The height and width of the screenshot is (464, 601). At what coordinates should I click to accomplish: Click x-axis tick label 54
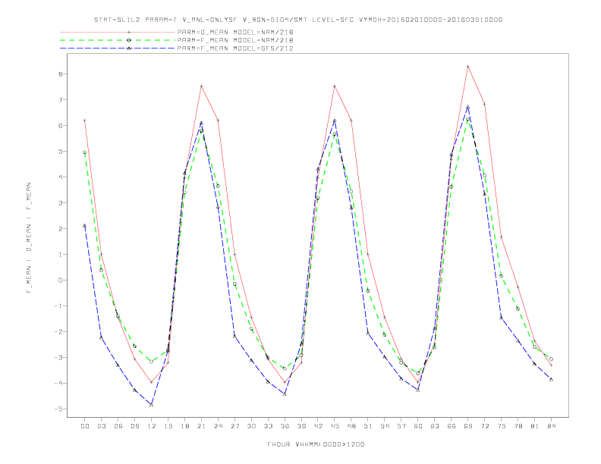coord(385,426)
